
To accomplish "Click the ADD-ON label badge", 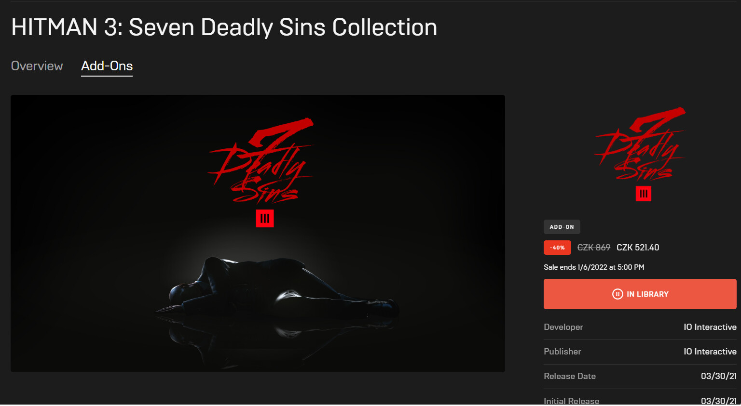I will [x=562, y=227].
